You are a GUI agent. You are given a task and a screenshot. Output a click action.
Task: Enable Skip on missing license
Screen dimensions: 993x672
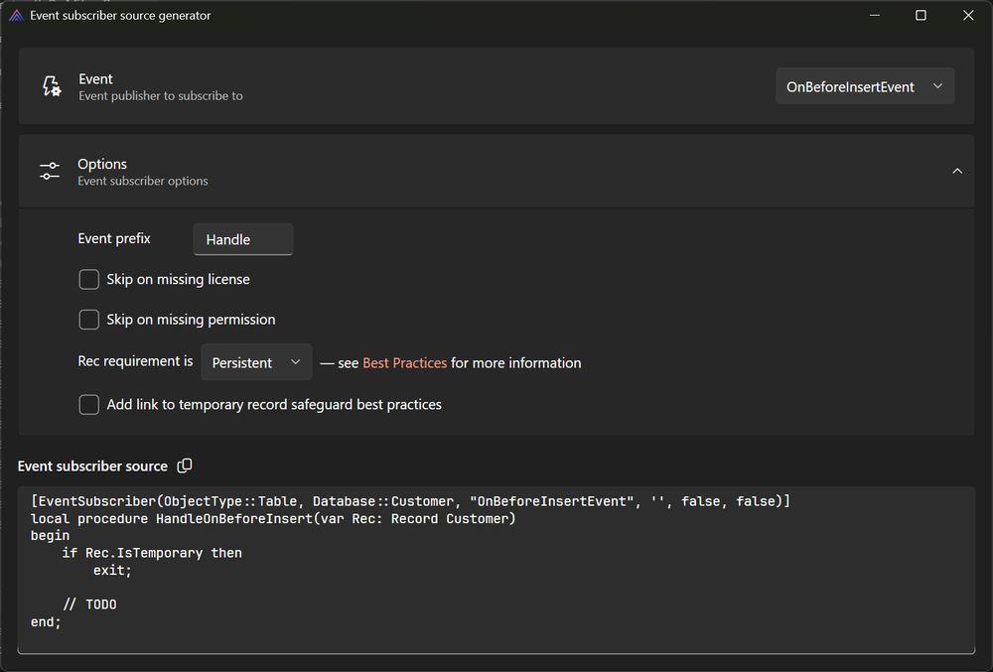[x=89, y=279]
